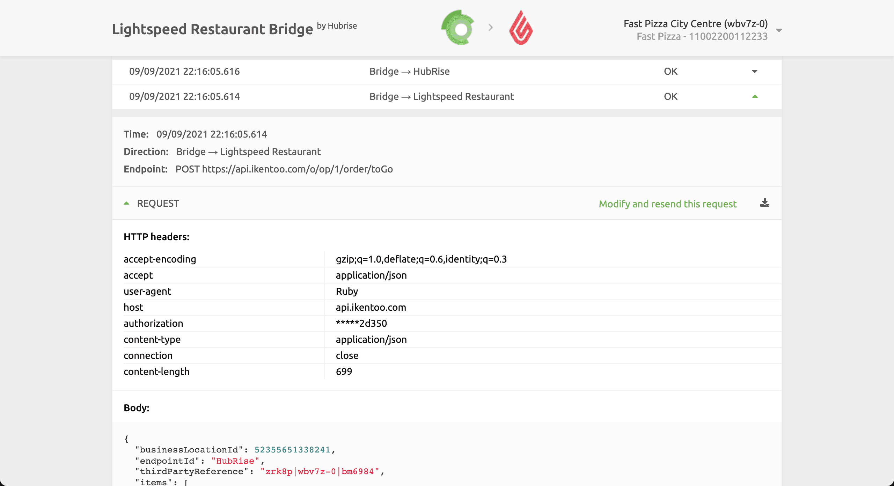Viewport: 894px width, 486px height.
Task: Click the HubRise logo in the header
Action: click(x=458, y=28)
